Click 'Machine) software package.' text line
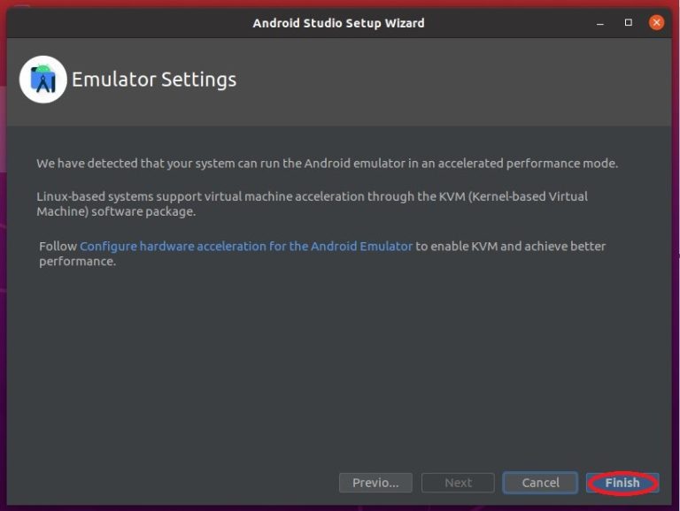 click(x=116, y=211)
